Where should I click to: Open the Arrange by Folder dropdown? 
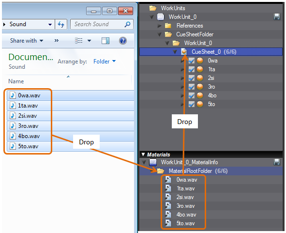click(105, 62)
